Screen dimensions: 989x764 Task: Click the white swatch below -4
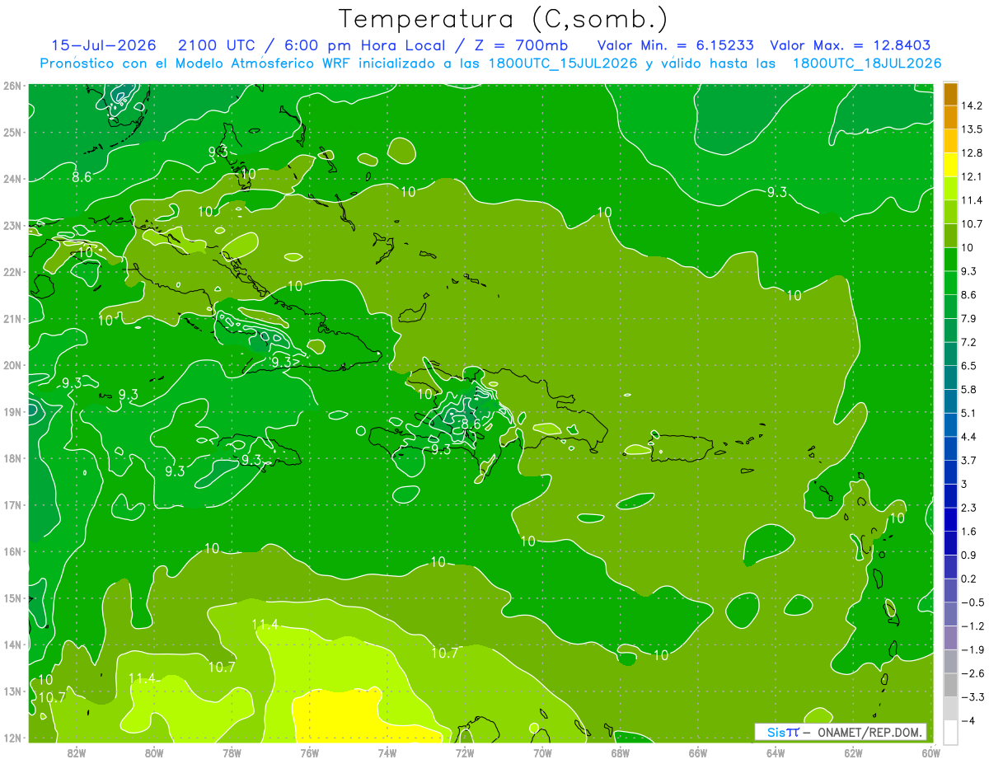950,732
